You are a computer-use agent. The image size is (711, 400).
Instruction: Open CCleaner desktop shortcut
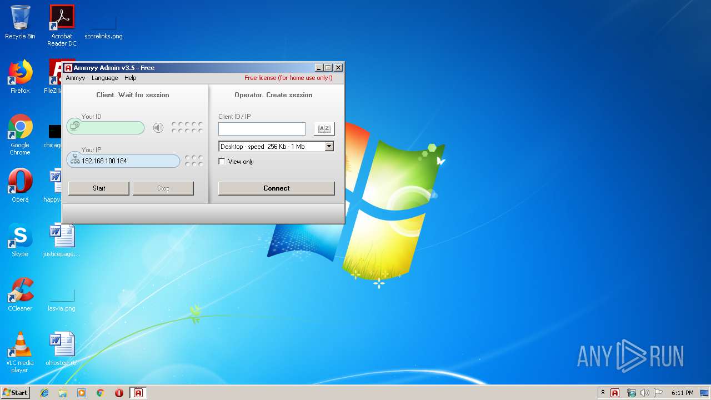point(20,294)
